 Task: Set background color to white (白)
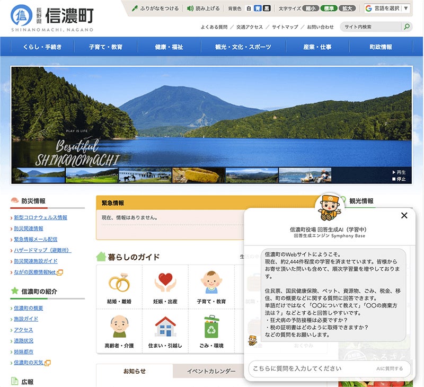(x=249, y=8)
